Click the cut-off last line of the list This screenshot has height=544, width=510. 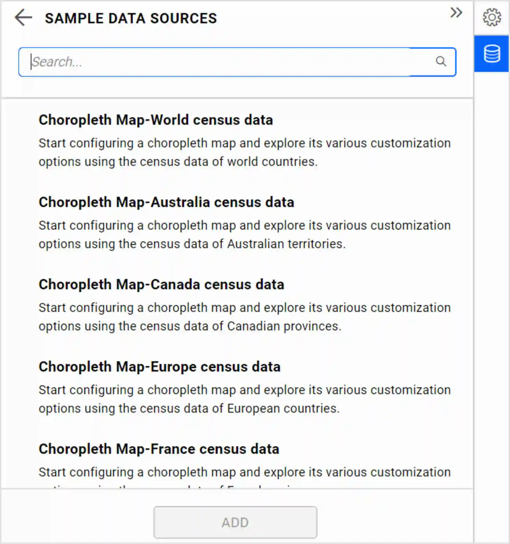point(171,486)
